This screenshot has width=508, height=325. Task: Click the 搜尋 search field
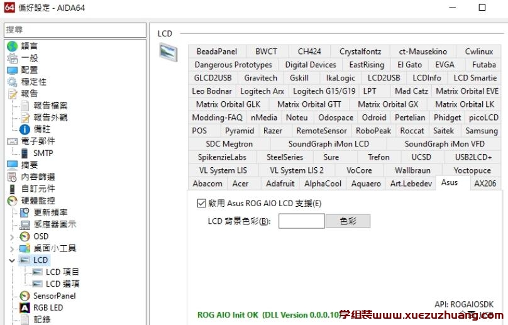pos(75,30)
